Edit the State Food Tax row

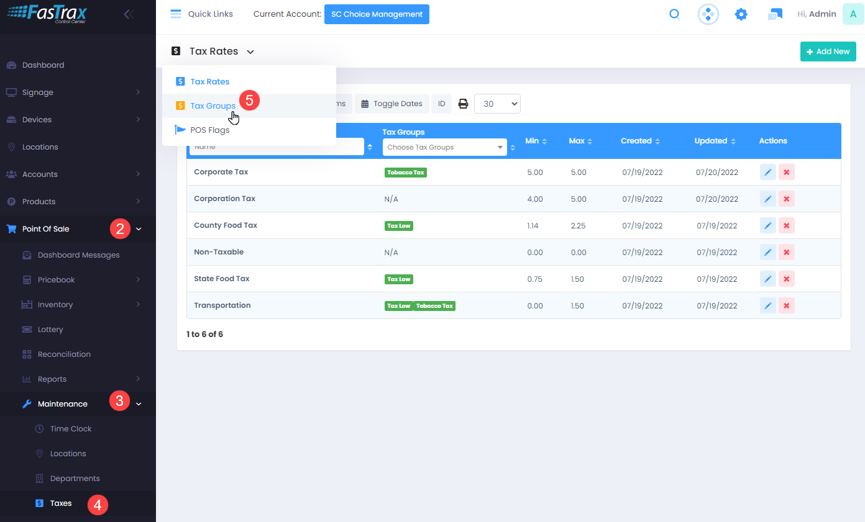pos(767,279)
